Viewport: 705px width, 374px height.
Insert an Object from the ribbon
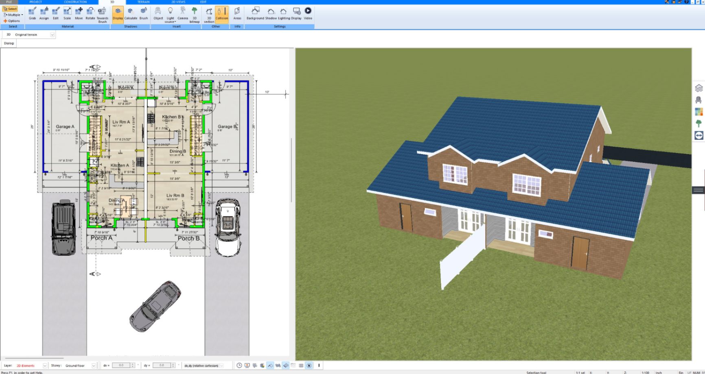(x=158, y=13)
